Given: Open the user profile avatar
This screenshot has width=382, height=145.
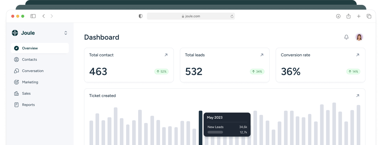Looking at the screenshot, I should [359, 37].
